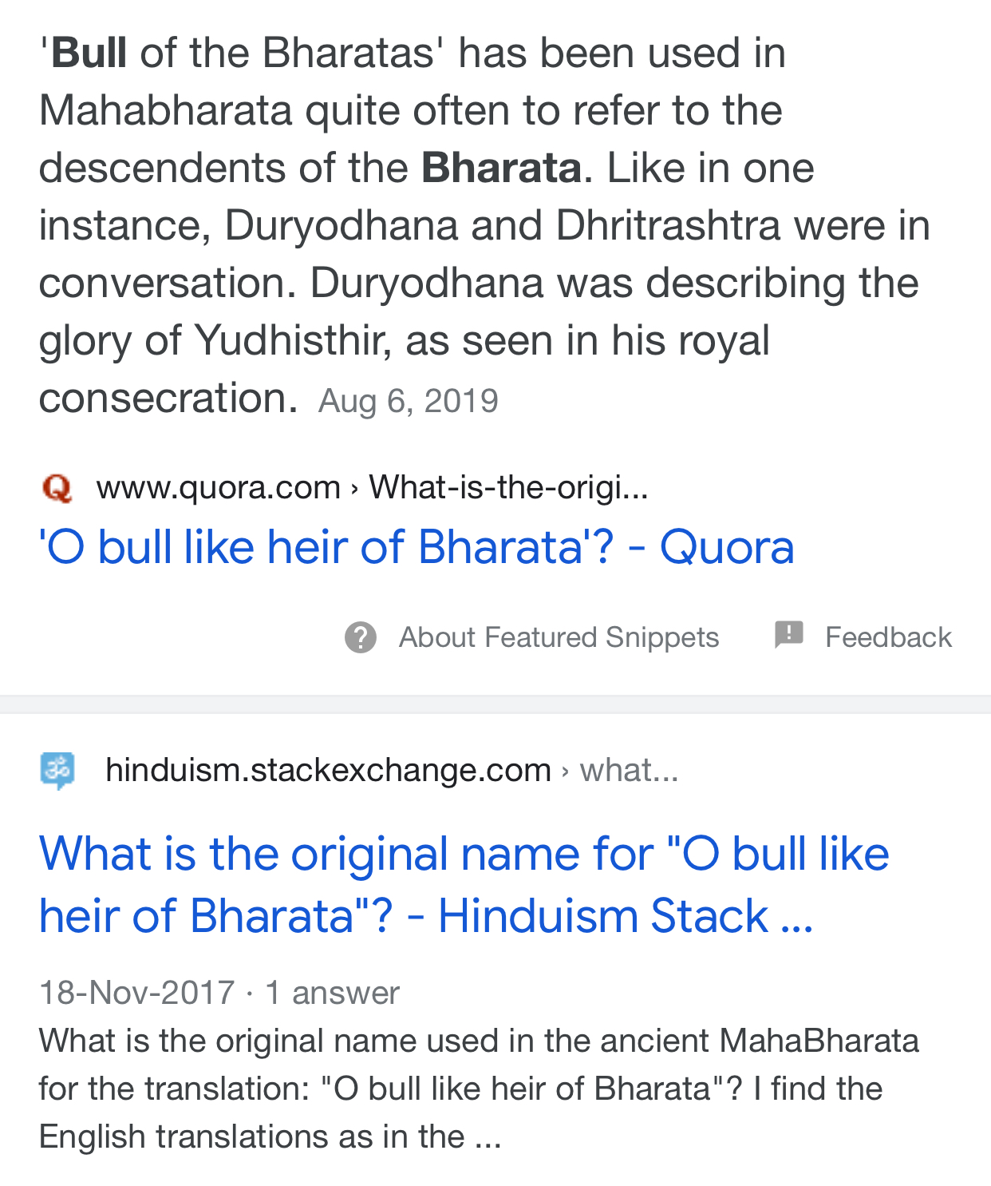
Task: Click the gray 'what...' breadcrumb
Action: pyautogui.click(x=629, y=771)
